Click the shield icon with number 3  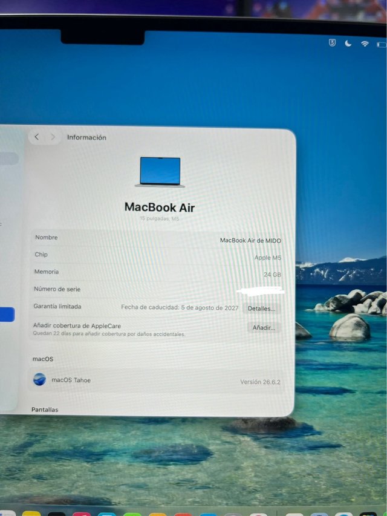(332, 42)
